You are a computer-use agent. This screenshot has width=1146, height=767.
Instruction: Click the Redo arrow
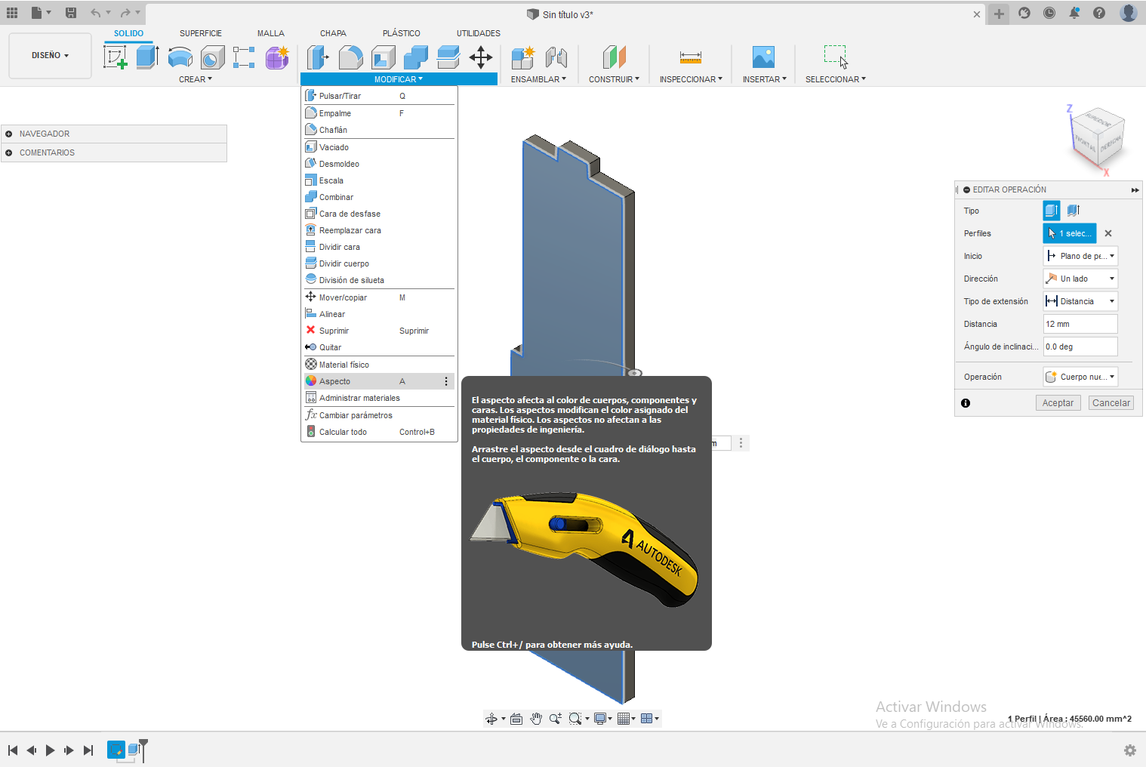click(125, 13)
